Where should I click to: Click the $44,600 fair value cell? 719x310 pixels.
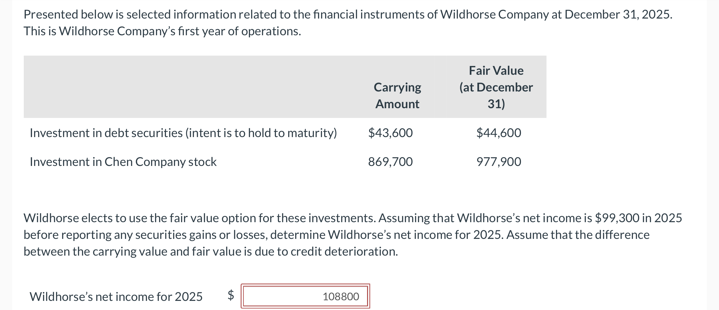[x=499, y=133]
